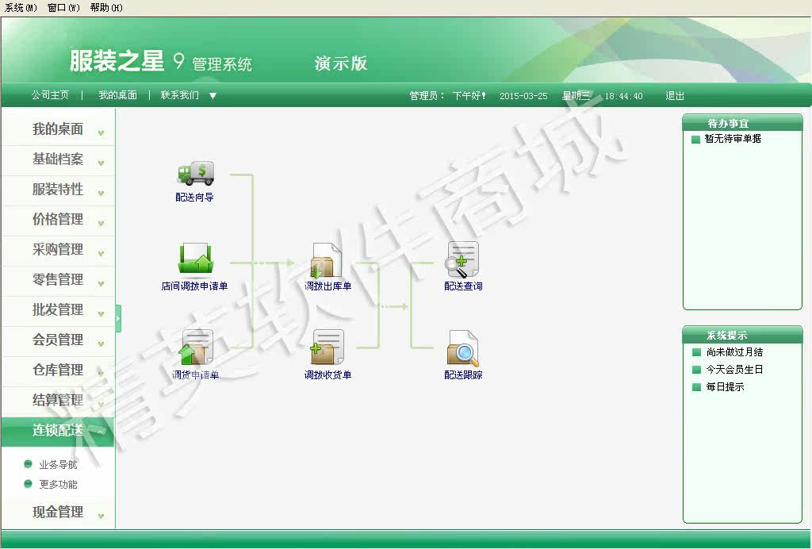
Task: Click the 演示版 label in the banner
Action: click(x=341, y=63)
